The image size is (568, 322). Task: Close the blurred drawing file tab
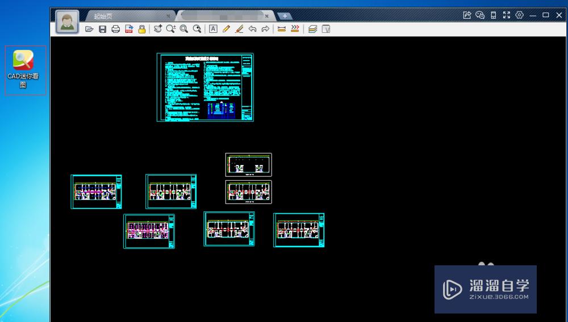(266, 16)
